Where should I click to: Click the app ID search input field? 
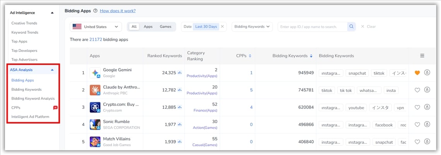click(x=312, y=27)
